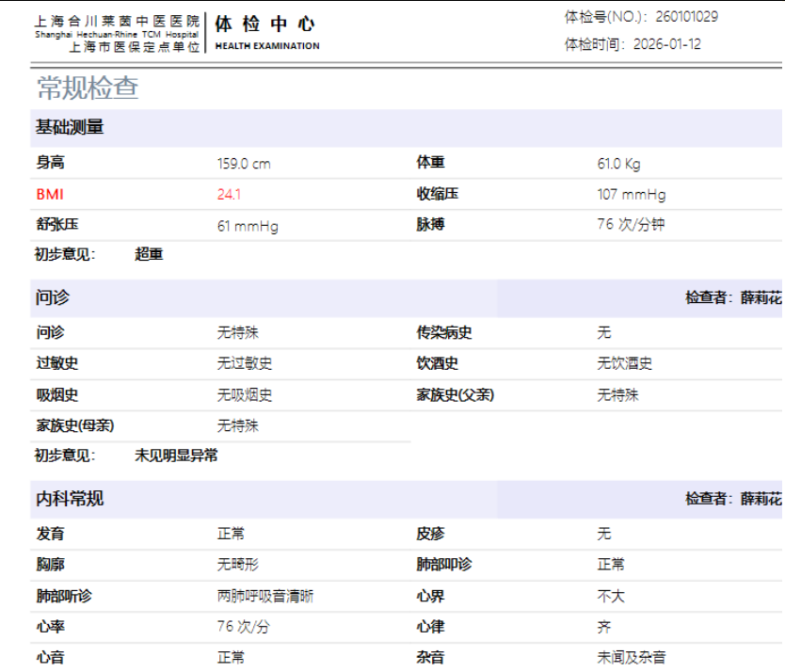Click the examiner name in 问诊 header
This screenshot has height=672, width=785.
(761, 297)
